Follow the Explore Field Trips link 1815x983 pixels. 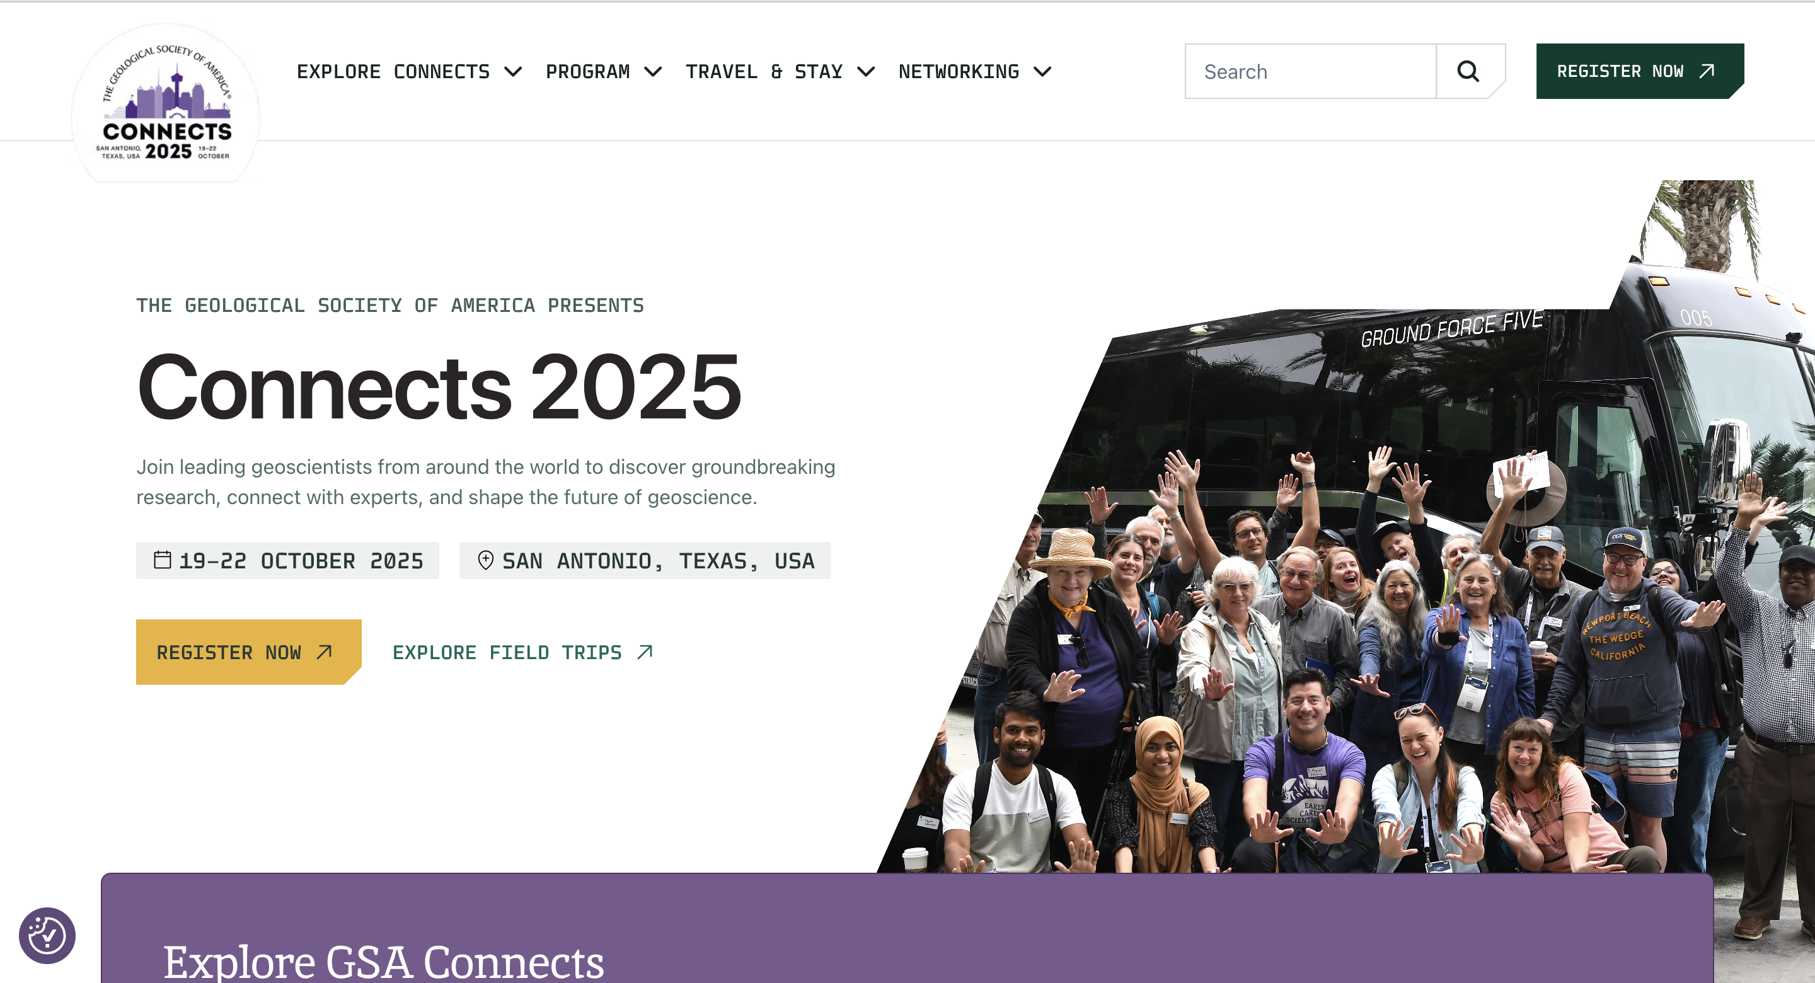[x=523, y=652]
